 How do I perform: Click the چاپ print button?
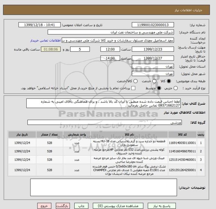tap(81, 206)
